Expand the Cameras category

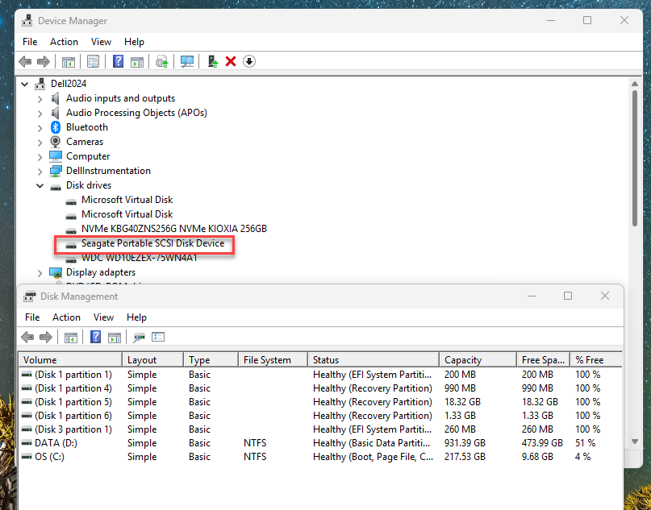tap(40, 143)
